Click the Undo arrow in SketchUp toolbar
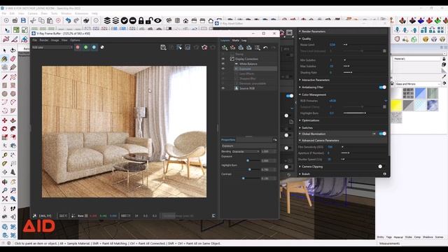448x252 pixels. pyautogui.click(x=68, y=20)
